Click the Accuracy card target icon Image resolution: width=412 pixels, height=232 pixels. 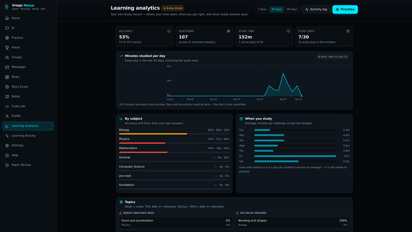click(x=169, y=31)
